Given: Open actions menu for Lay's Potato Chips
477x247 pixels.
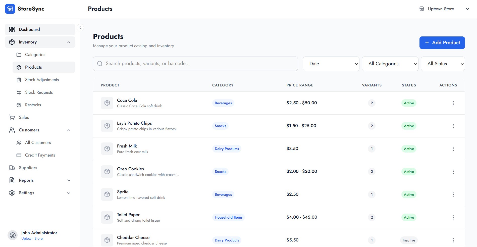Looking at the screenshot, I should click(x=453, y=126).
